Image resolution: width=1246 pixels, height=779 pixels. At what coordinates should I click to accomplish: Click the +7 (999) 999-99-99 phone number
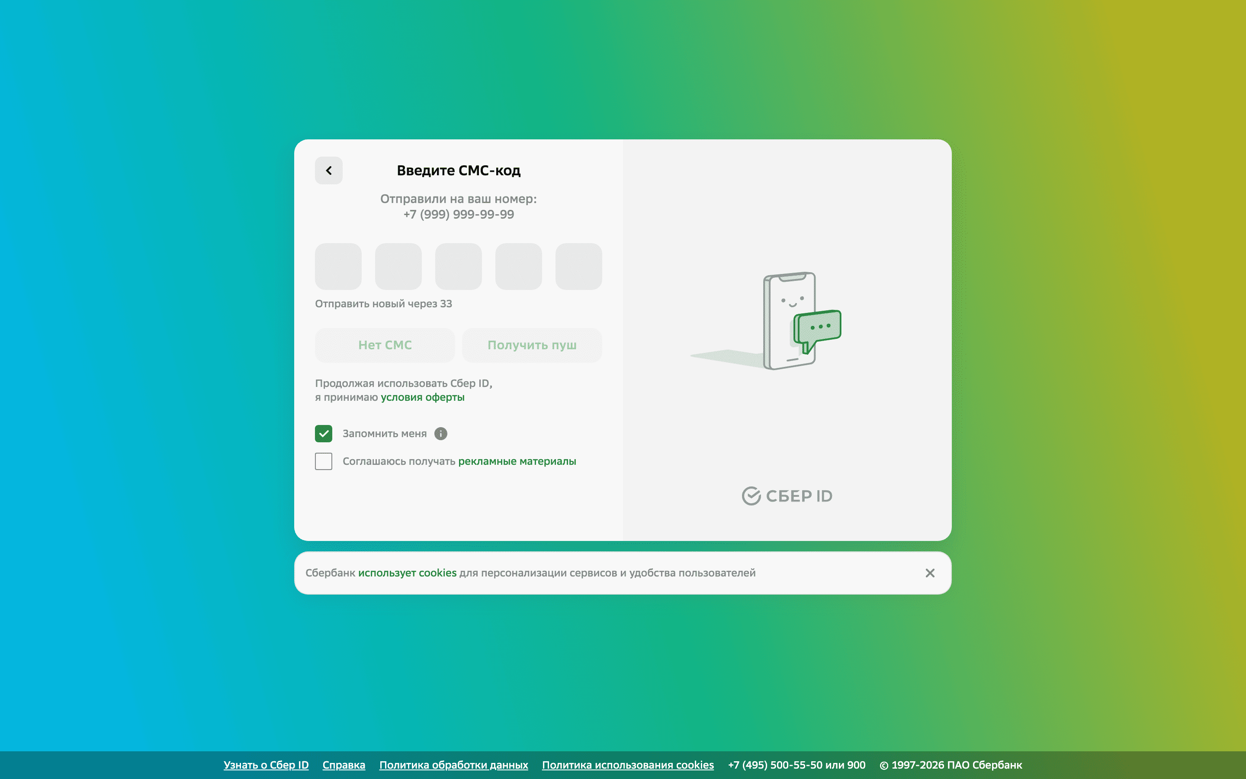(x=458, y=214)
